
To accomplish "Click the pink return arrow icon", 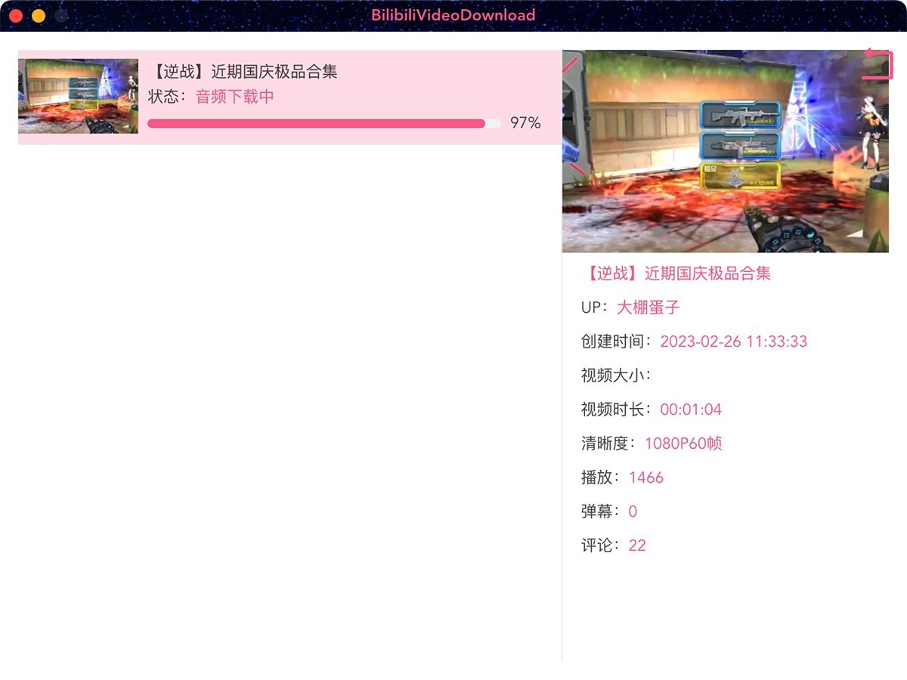I will pos(878,63).
